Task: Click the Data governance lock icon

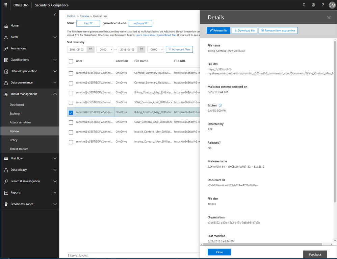Action: [6, 83]
